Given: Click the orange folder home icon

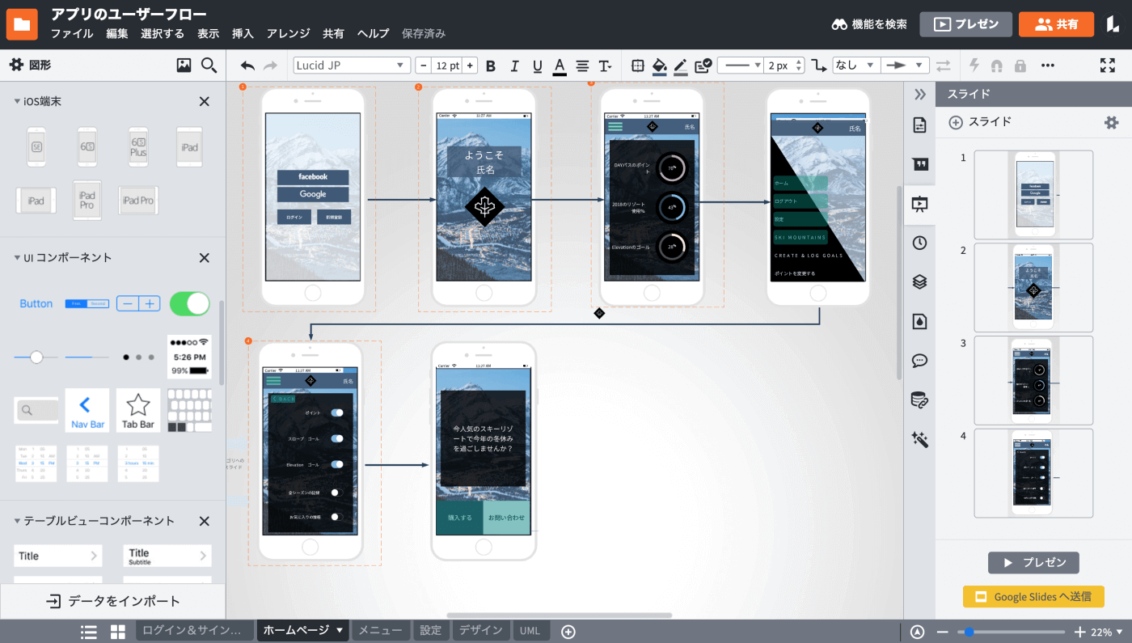Looking at the screenshot, I should (x=22, y=23).
